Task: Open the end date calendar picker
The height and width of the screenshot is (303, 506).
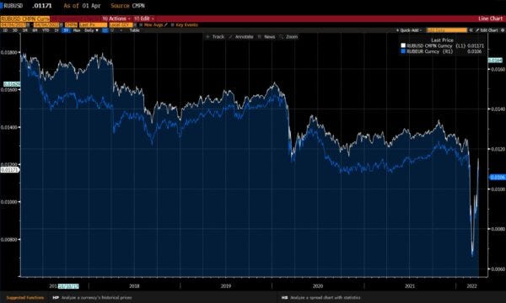Action: coord(62,24)
